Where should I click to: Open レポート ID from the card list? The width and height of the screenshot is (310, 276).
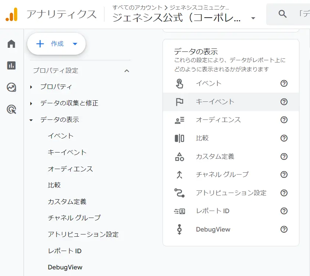213,211
